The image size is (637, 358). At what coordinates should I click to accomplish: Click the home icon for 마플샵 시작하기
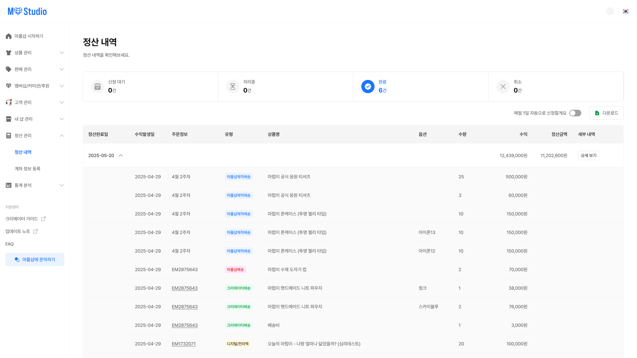pyautogui.click(x=9, y=36)
